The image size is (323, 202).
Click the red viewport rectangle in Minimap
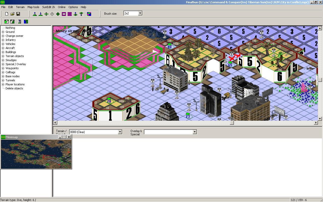coord(49,157)
